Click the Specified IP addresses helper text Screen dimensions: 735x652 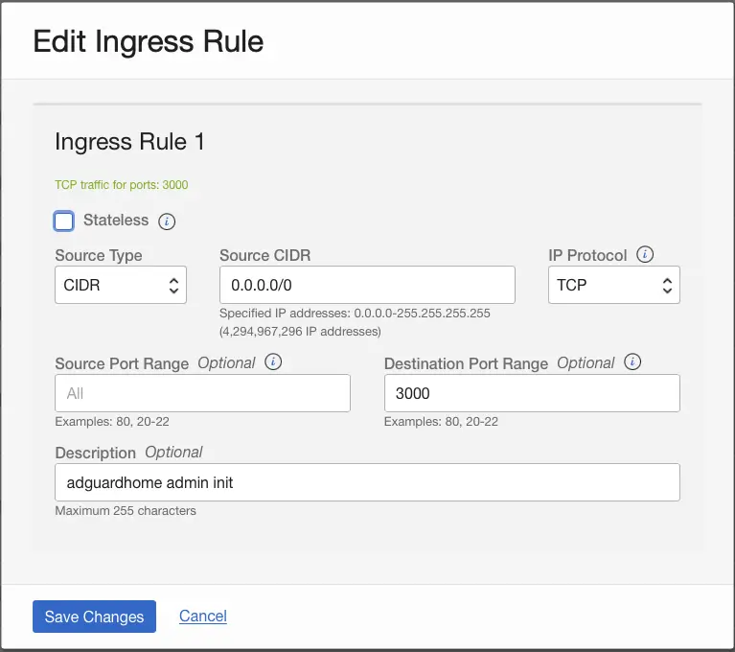click(x=355, y=314)
